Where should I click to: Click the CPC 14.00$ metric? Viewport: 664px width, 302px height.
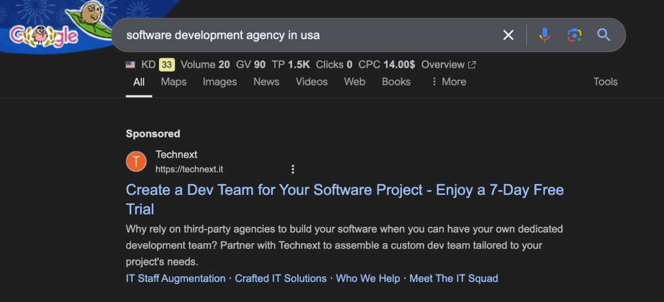386,65
